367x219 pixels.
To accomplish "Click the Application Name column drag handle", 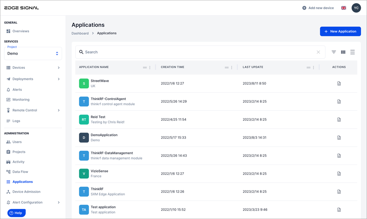I will [x=145, y=67].
